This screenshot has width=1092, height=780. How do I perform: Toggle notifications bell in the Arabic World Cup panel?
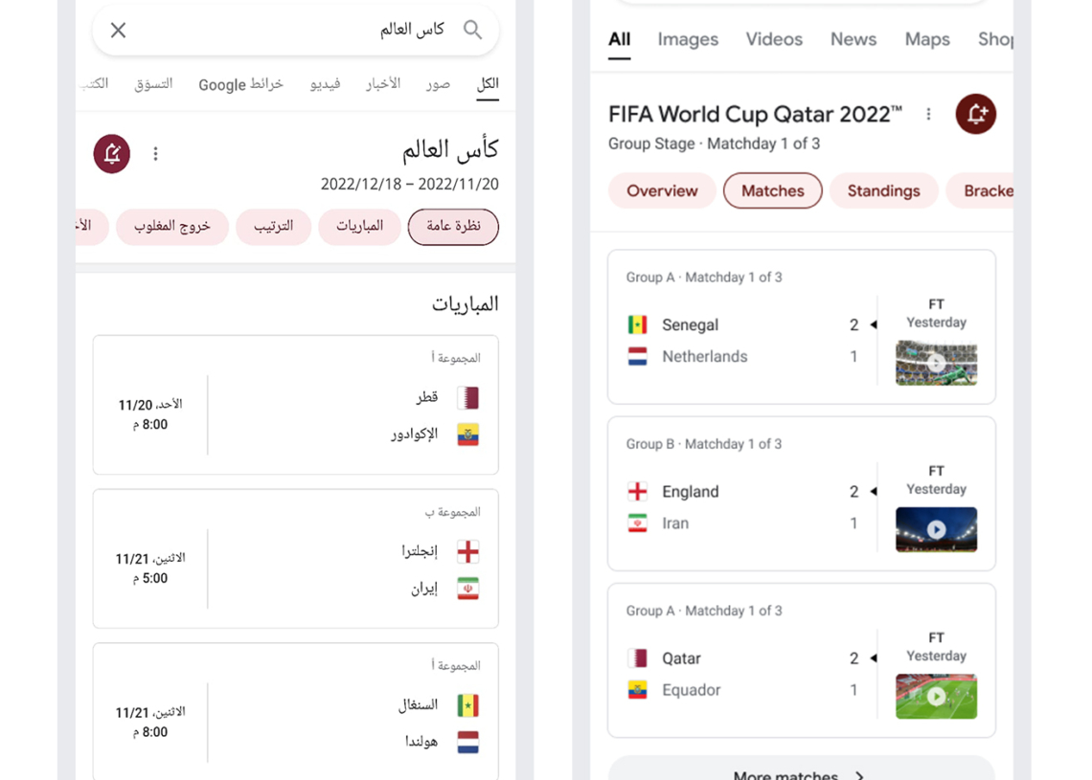(x=111, y=153)
